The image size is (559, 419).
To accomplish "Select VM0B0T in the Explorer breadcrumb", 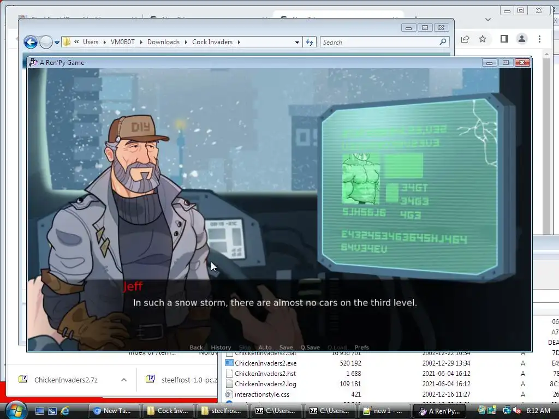I will [x=123, y=42].
